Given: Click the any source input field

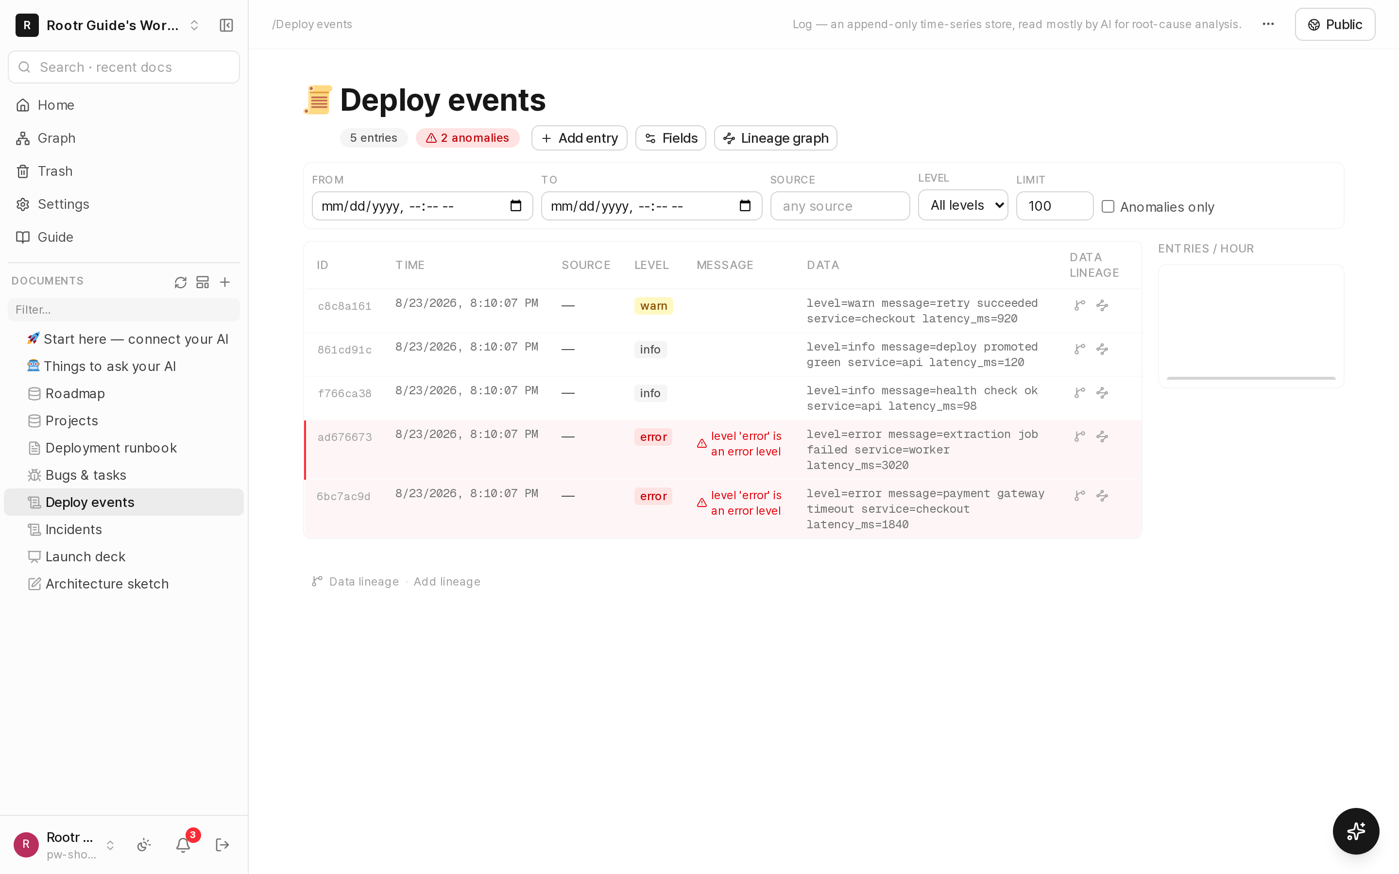Looking at the screenshot, I should click(839, 206).
